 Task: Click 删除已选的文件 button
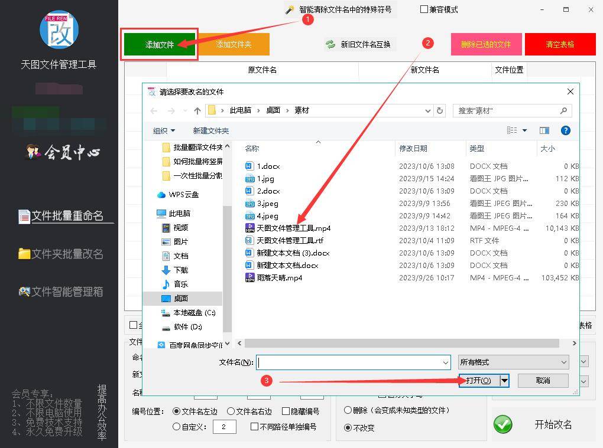pos(486,44)
